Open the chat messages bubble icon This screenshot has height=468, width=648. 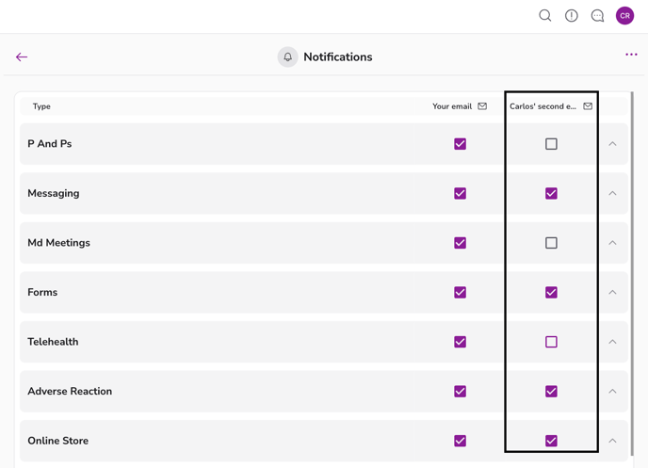(598, 15)
